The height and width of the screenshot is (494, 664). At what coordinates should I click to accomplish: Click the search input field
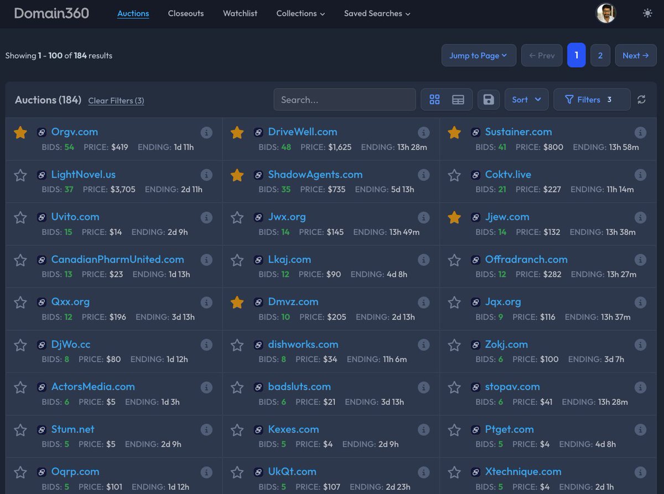click(344, 99)
